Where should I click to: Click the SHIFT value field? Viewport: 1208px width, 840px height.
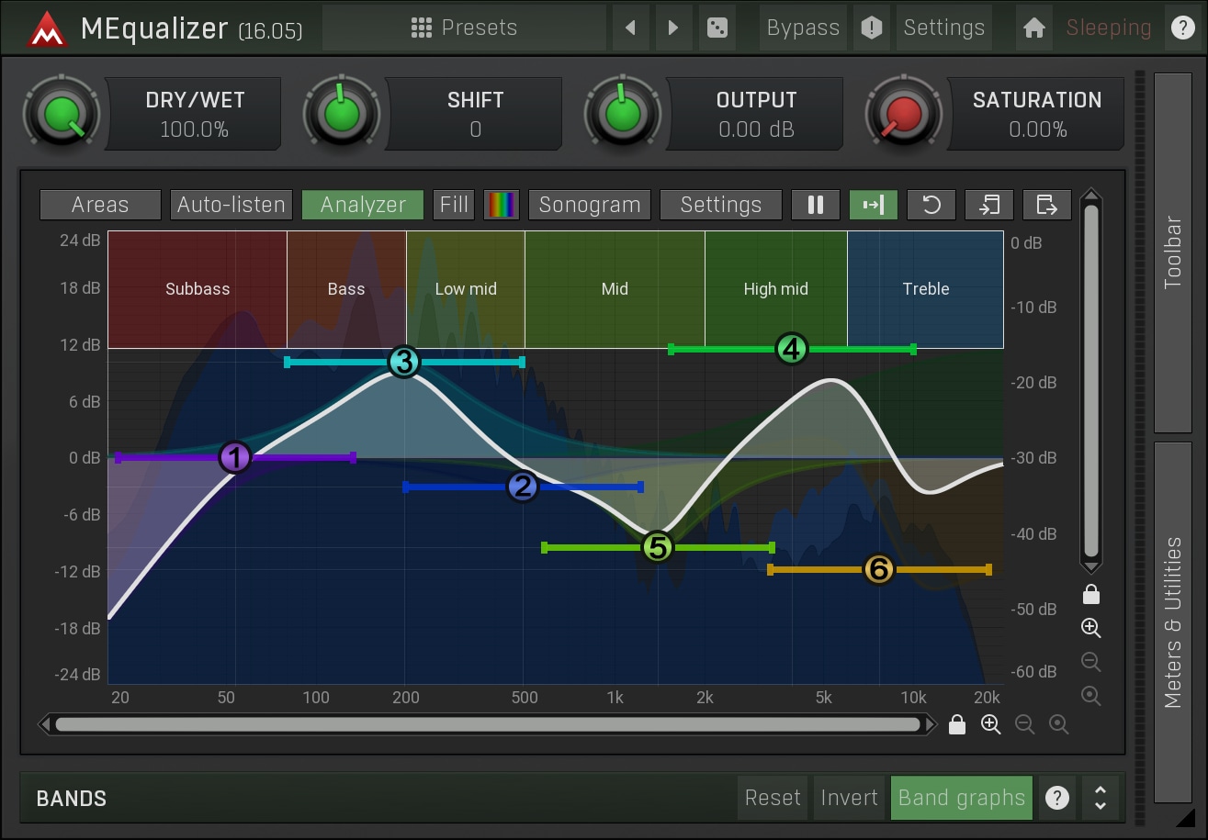click(x=475, y=114)
